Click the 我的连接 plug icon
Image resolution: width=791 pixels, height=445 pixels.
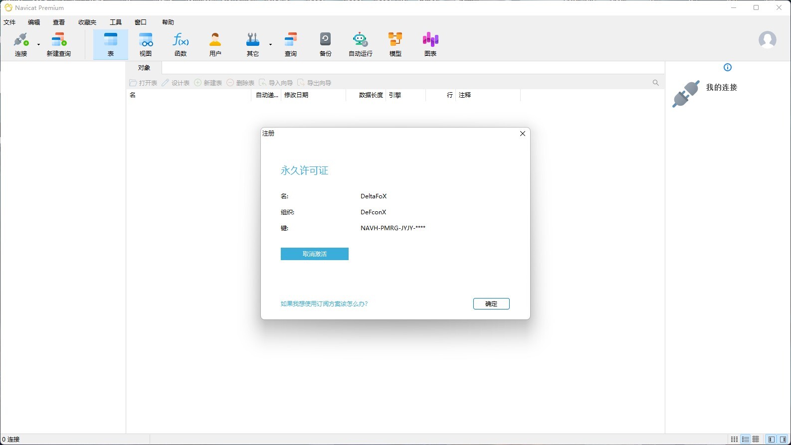[x=686, y=94]
